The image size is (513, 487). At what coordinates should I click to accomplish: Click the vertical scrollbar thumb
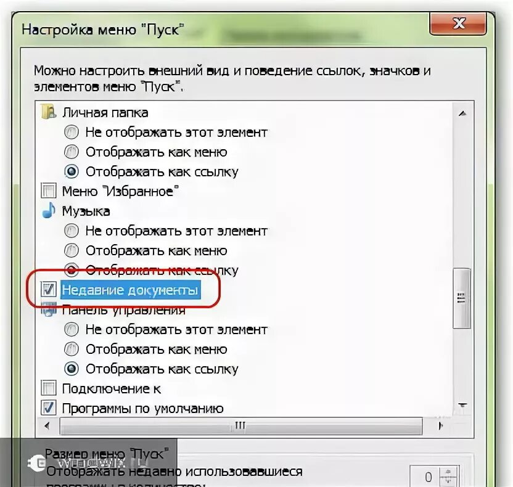[x=462, y=298]
